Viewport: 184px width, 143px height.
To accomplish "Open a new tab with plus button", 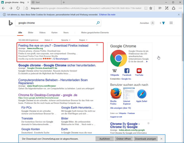I will pos(64,2).
